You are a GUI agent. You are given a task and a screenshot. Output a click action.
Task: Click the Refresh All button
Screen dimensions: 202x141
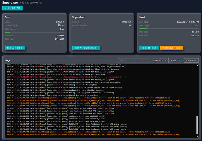pyautogui.click(x=13, y=8)
